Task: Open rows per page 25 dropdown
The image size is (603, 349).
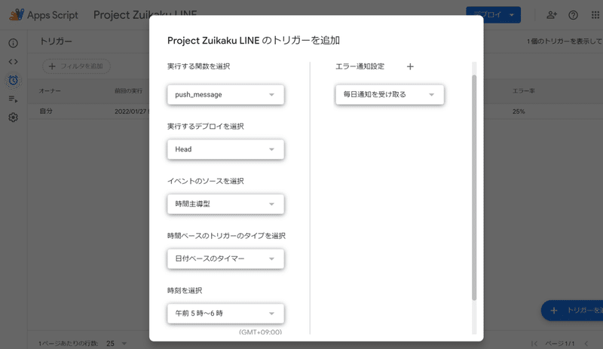Action: coord(117,343)
